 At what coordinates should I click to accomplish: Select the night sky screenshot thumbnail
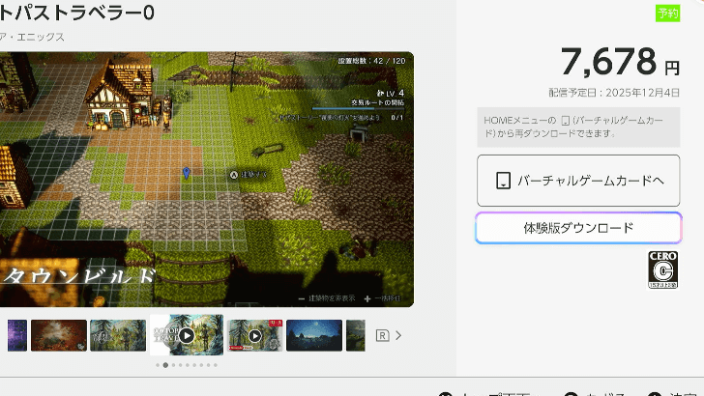click(x=314, y=335)
